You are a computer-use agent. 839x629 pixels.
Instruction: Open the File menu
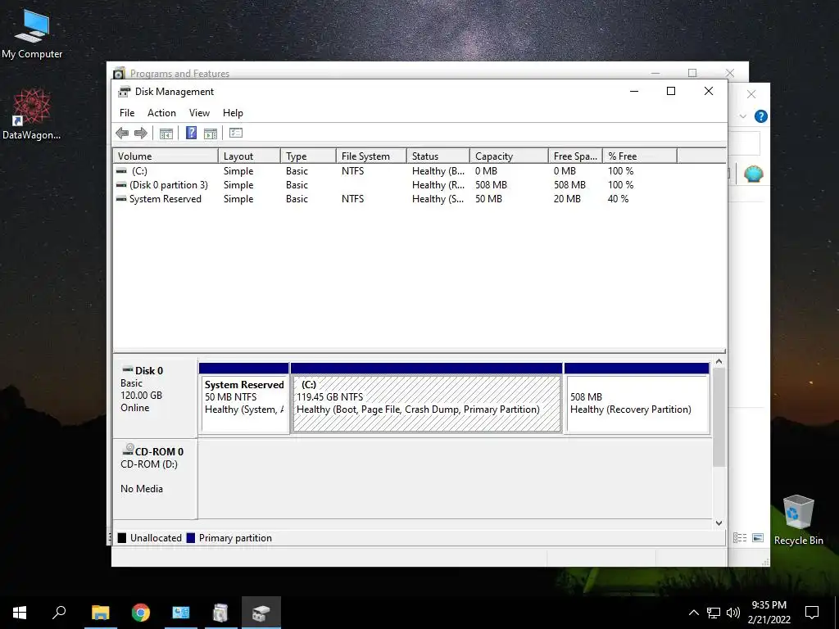[127, 113]
